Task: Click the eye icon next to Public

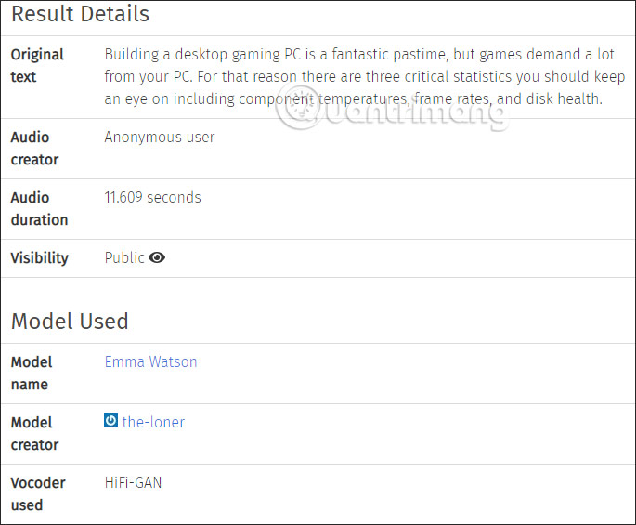Action: tap(157, 257)
